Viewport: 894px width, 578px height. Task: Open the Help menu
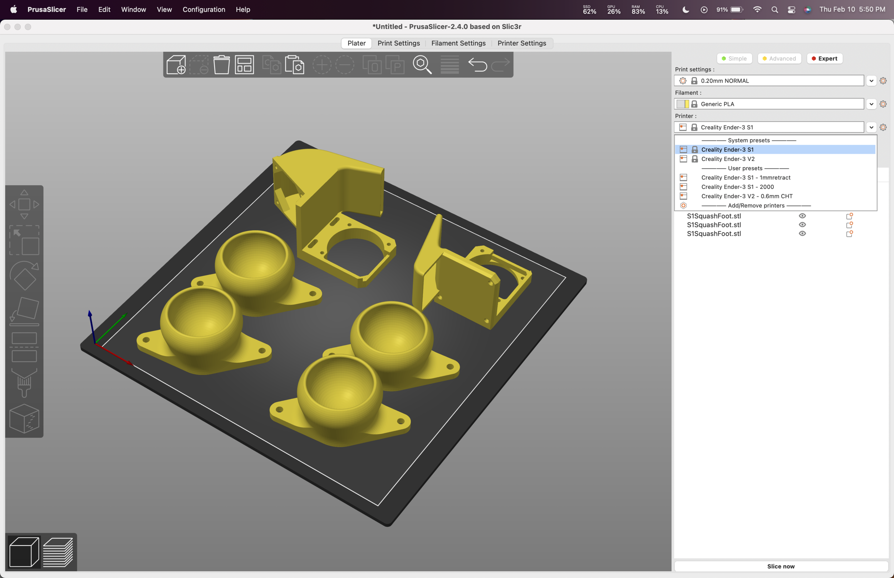243,10
